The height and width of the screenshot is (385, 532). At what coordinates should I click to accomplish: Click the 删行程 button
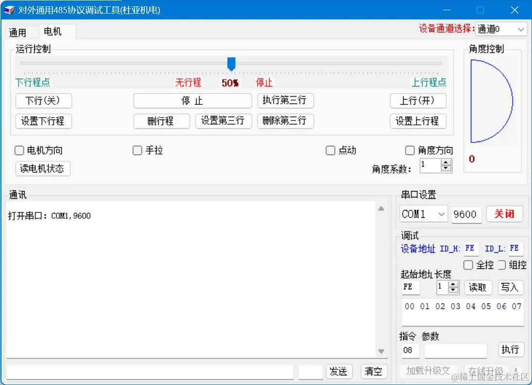click(x=161, y=121)
